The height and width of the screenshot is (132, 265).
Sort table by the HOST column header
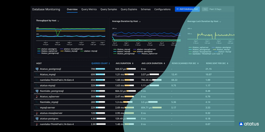(39, 63)
